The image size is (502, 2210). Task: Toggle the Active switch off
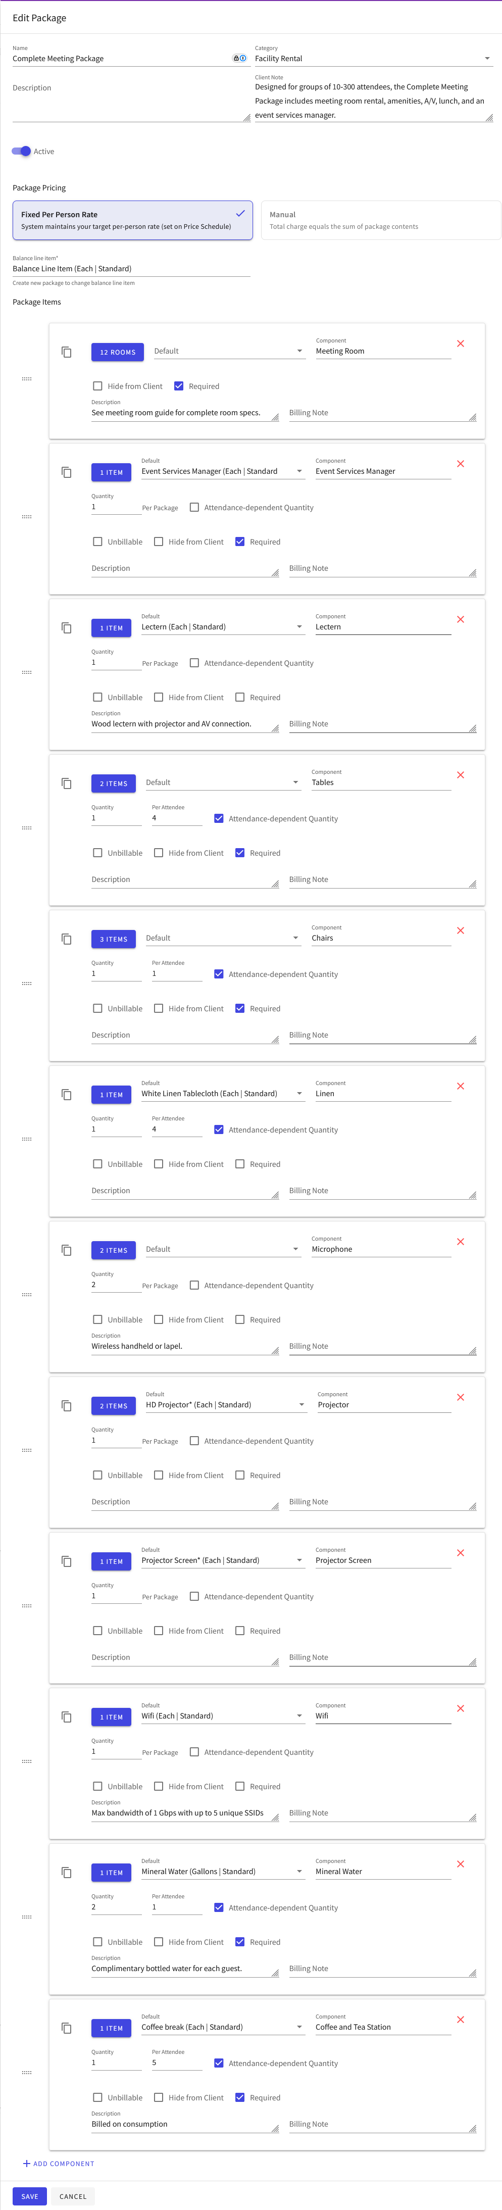[x=21, y=151]
